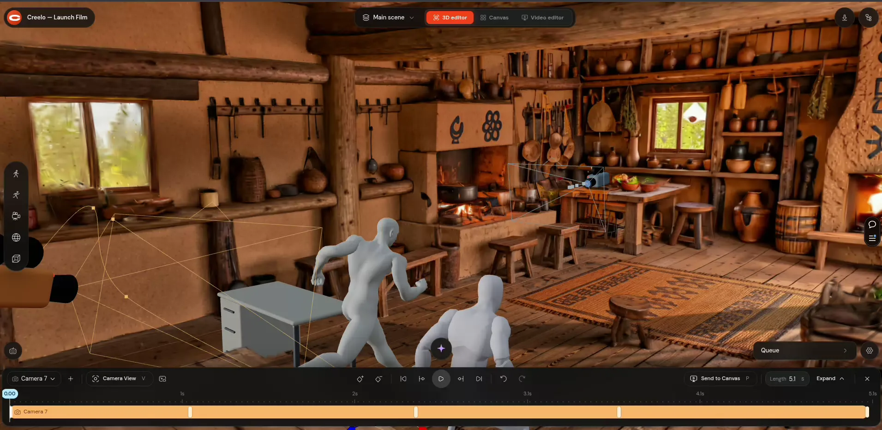Open the share/collaboration icon at top right

coord(869,18)
